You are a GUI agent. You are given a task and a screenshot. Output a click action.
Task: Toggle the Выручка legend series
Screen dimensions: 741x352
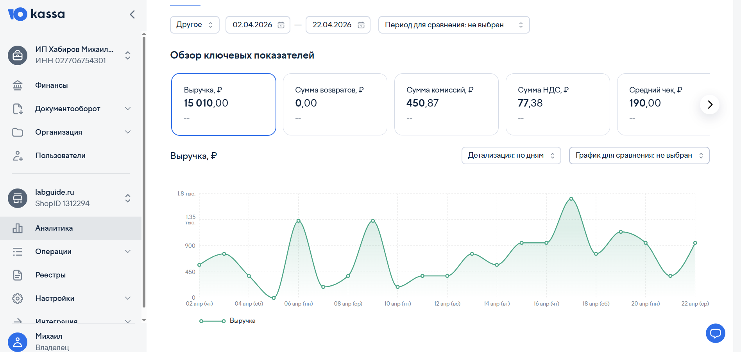227,321
